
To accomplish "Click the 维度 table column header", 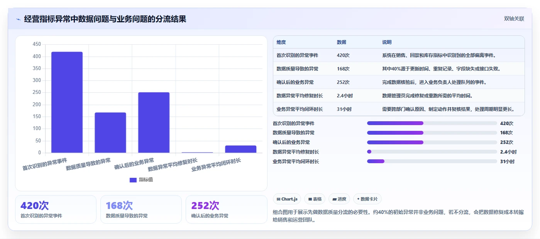I will coord(281,42).
